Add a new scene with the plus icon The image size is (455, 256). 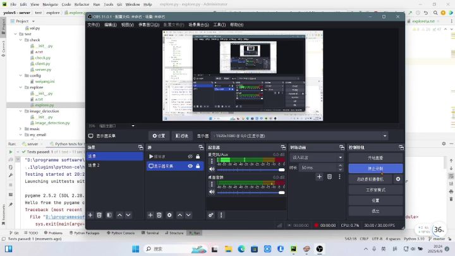tap(90, 215)
